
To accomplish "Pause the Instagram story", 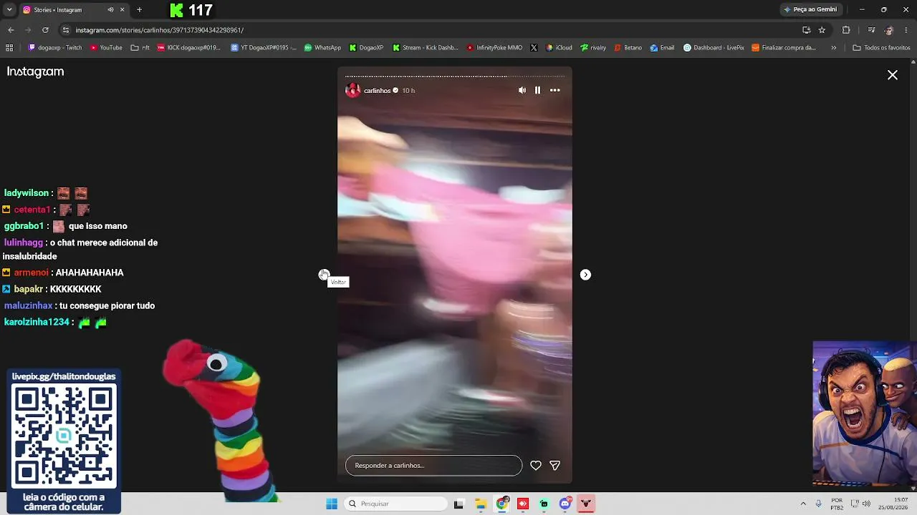I will point(537,90).
